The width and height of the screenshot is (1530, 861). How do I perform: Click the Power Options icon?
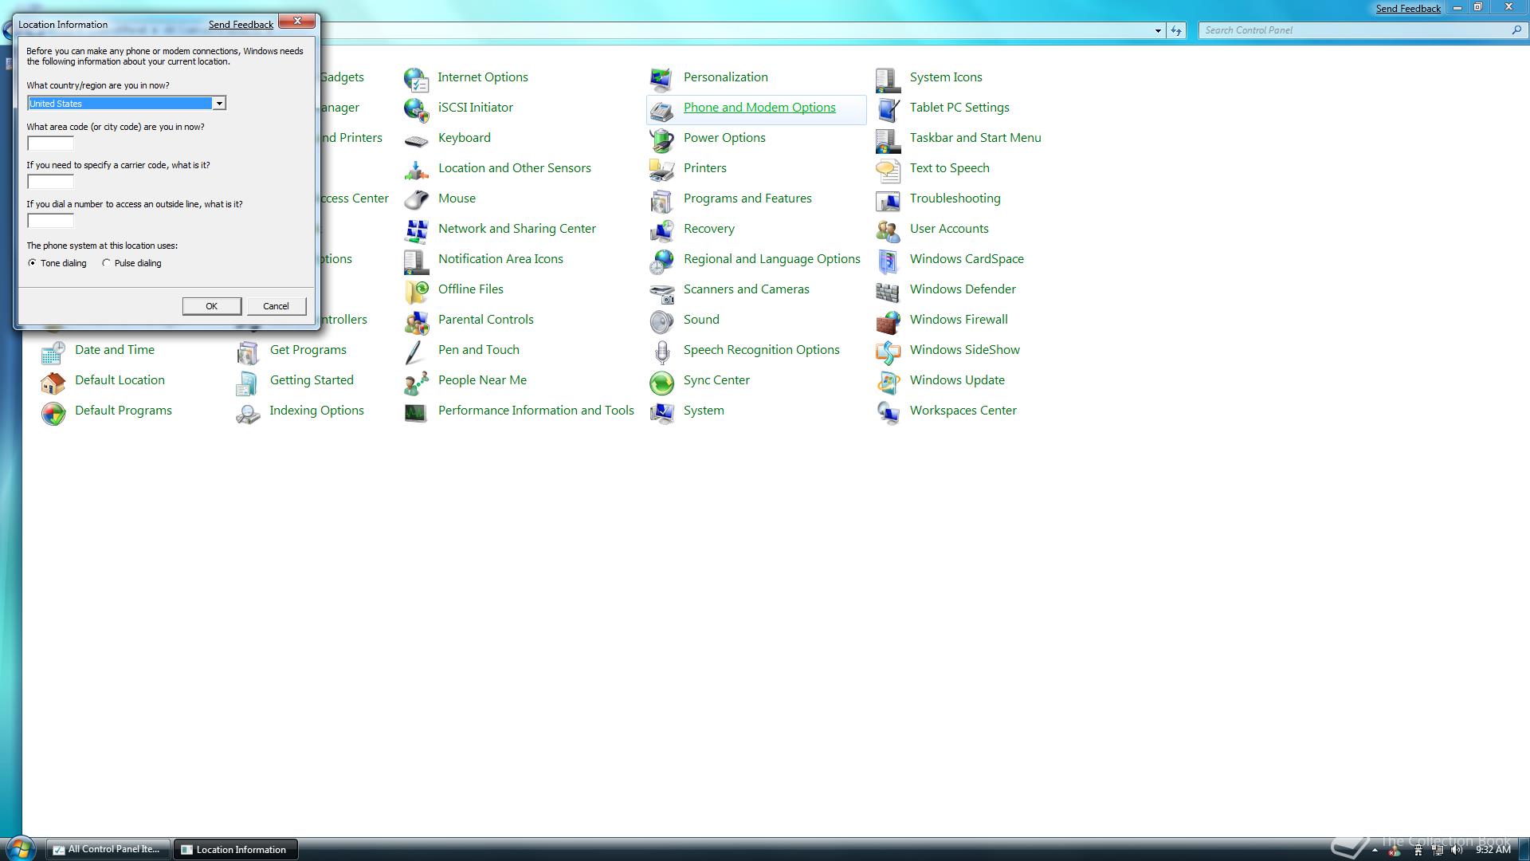(x=661, y=140)
